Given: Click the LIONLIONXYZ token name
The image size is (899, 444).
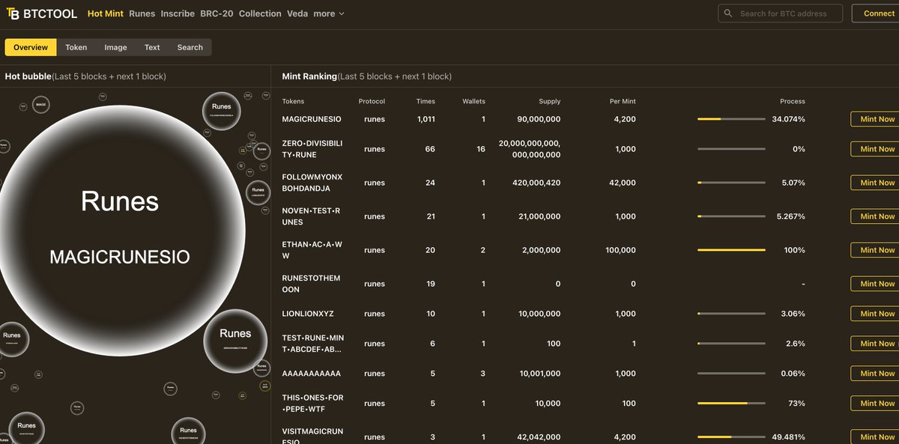Looking at the screenshot, I should coord(306,314).
